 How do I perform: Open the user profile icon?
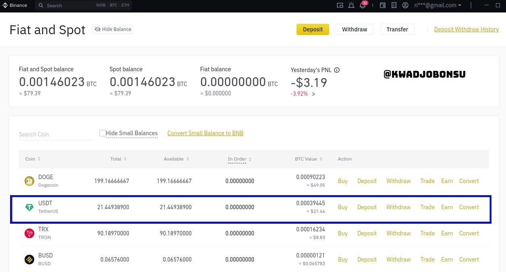405,5
